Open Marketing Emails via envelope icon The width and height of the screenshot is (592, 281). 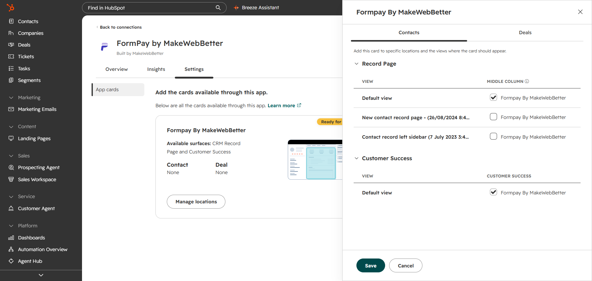11,109
